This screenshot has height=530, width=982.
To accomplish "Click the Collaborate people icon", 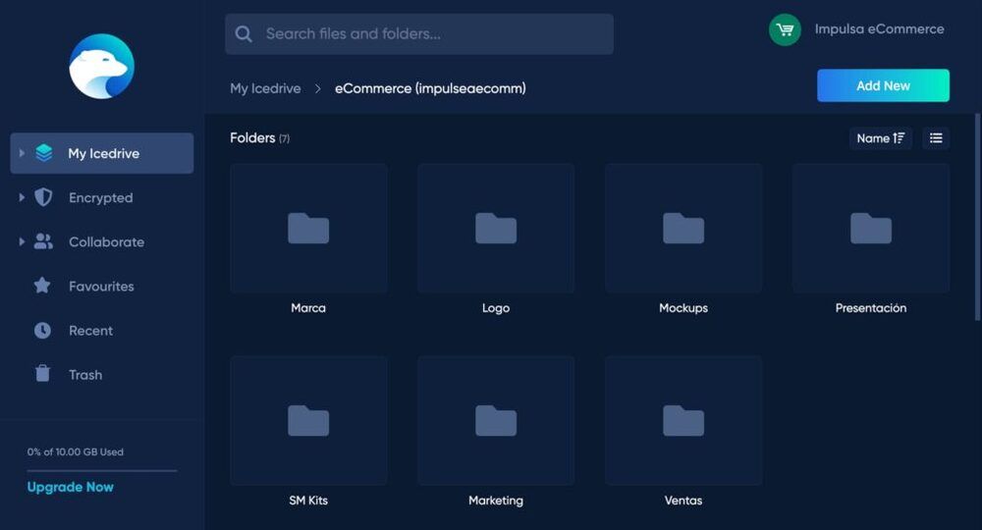I will pyautogui.click(x=43, y=241).
